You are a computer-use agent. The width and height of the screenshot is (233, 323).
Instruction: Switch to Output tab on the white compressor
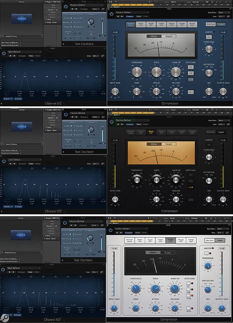[x=220, y=240]
